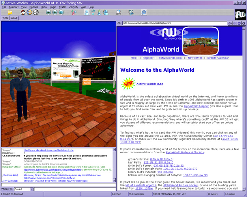Click the web page vertical scrollbar thumb

[244, 89]
